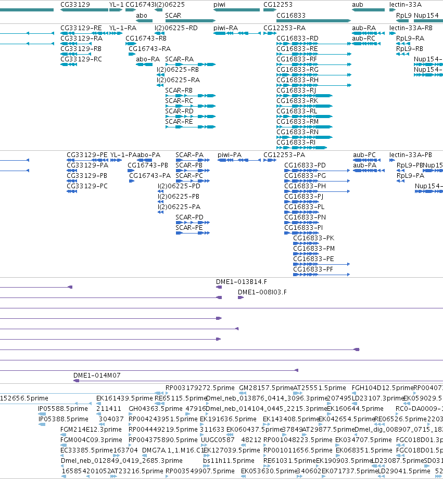Image resolution: width=443 pixels, height=479 pixels.
Task: Select protein SCAR-PA label
Action: [x=189, y=155]
